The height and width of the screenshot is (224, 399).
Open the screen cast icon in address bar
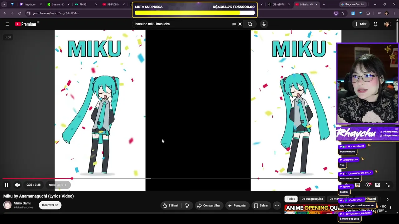coord(336,13)
